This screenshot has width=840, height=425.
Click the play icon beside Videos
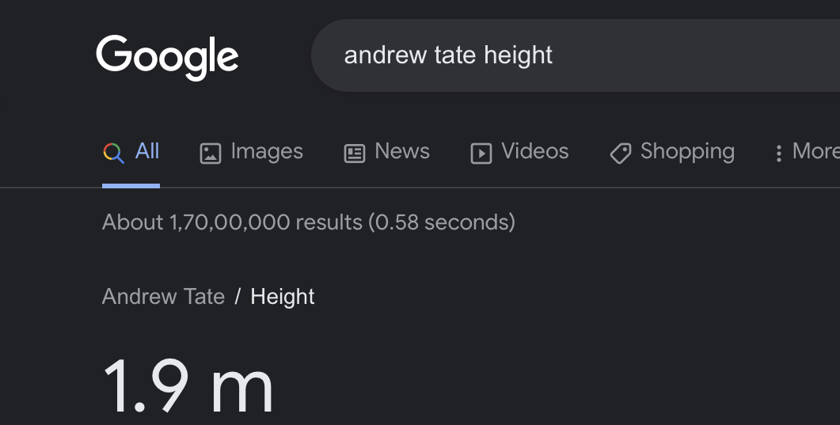point(481,153)
